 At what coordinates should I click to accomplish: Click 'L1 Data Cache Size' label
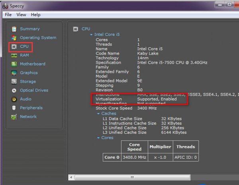122,119
